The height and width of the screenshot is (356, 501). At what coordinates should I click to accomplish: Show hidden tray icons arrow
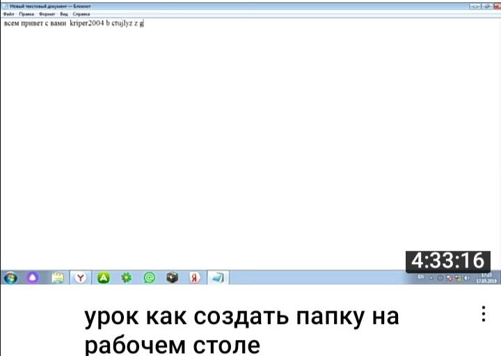[x=431, y=278]
